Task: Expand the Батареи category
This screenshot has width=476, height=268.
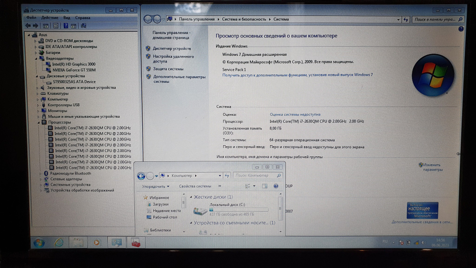Action: pos(36,52)
